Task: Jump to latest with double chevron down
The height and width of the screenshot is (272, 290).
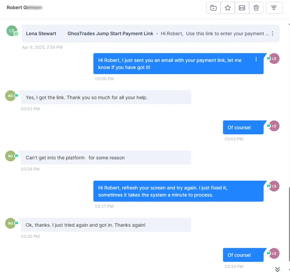Action: [x=277, y=269]
